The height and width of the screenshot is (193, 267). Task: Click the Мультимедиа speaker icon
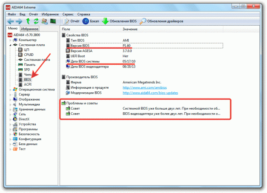[15, 104]
